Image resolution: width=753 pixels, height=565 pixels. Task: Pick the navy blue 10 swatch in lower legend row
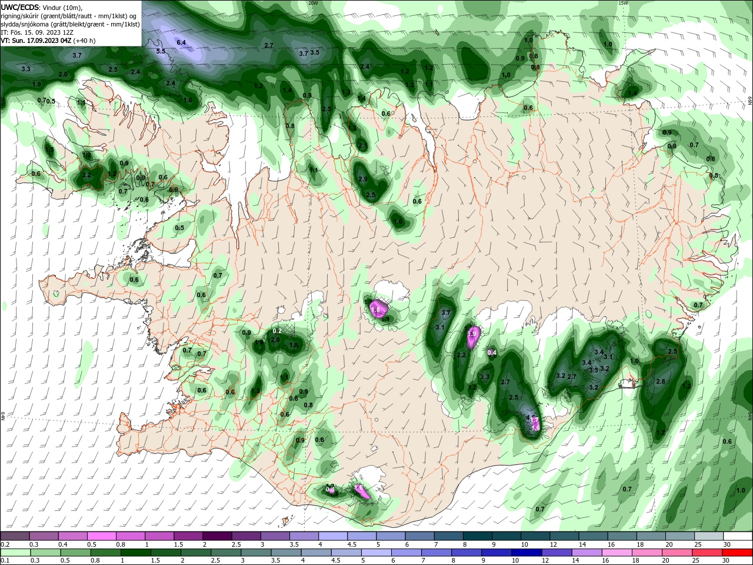coord(527,553)
